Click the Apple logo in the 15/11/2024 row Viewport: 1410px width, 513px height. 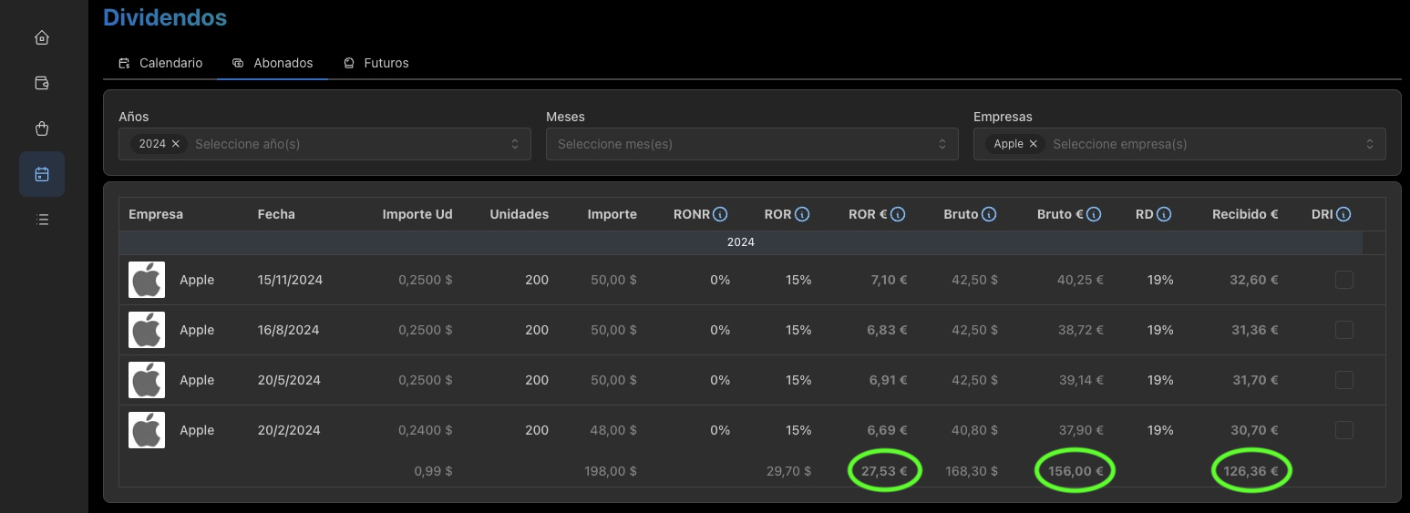pyautogui.click(x=147, y=280)
